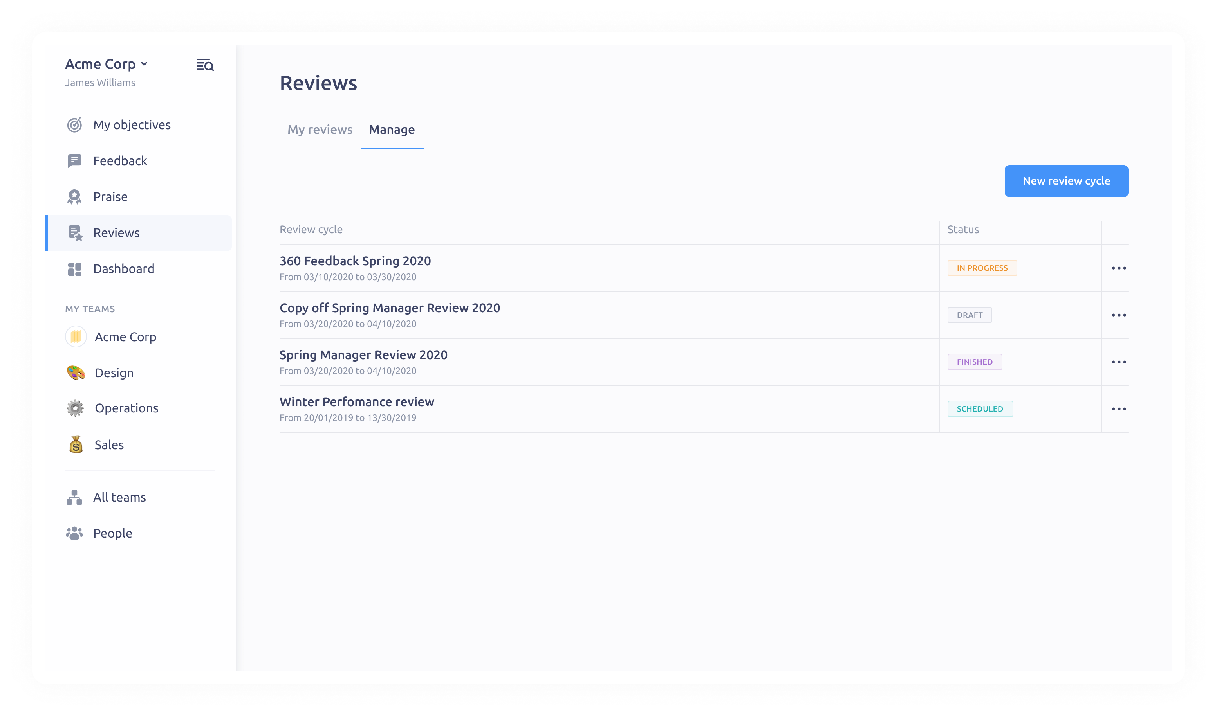Open the All teams view

point(119,497)
